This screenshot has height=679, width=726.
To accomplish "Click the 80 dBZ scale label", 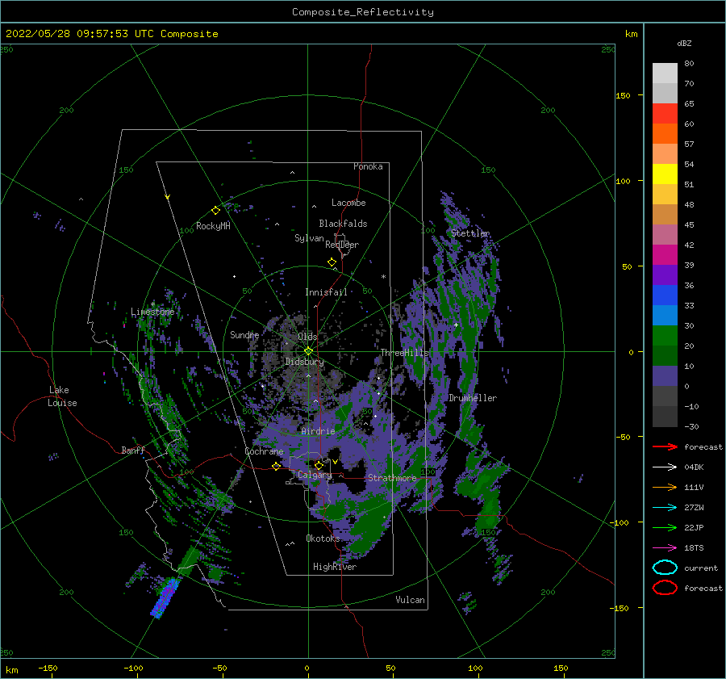I will click(689, 64).
